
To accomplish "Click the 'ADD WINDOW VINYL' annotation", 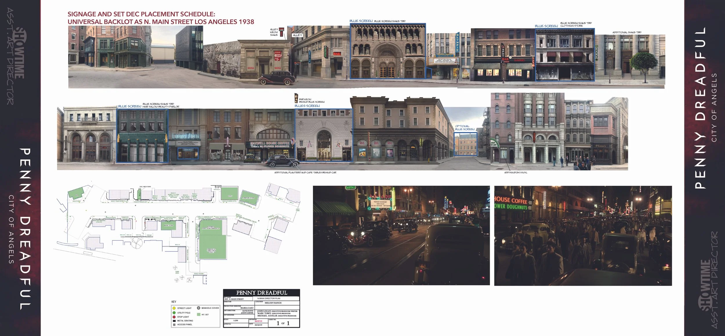I will click(516, 172).
